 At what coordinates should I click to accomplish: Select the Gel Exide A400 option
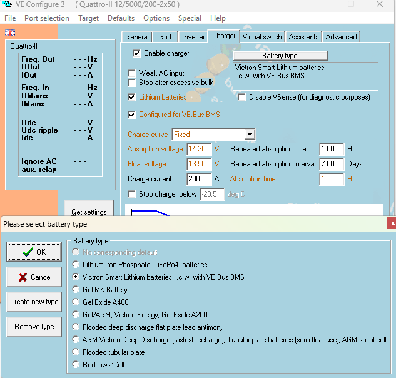(76, 302)
